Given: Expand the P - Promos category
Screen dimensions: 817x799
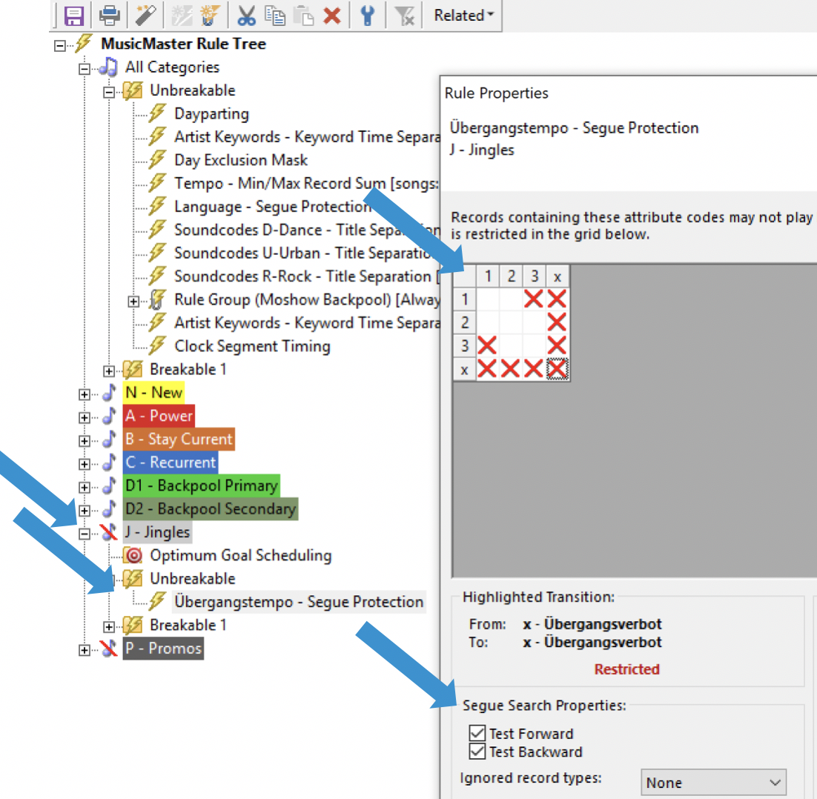Looking at the screenshot, I should pyautogui.click(x=85, y=649).
